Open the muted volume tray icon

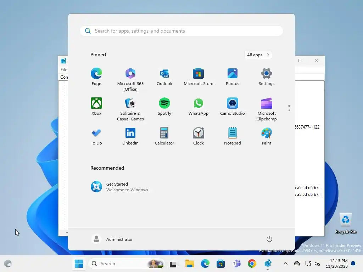[x=317, y=263]
